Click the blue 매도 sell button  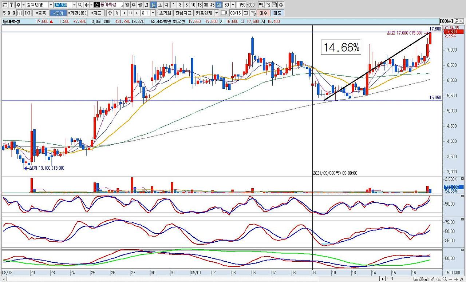point(277,13)
